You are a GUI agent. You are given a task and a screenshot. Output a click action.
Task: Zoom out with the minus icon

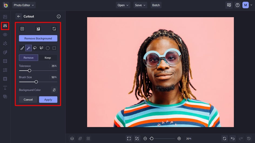pyautogui.click(x=145, y=138)
